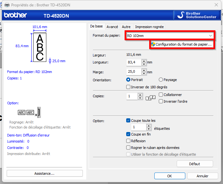Click the 83,4 mm length label in preview
This screenshot has height=184, width=223.
pyautogui.click(x=22, y=46)
